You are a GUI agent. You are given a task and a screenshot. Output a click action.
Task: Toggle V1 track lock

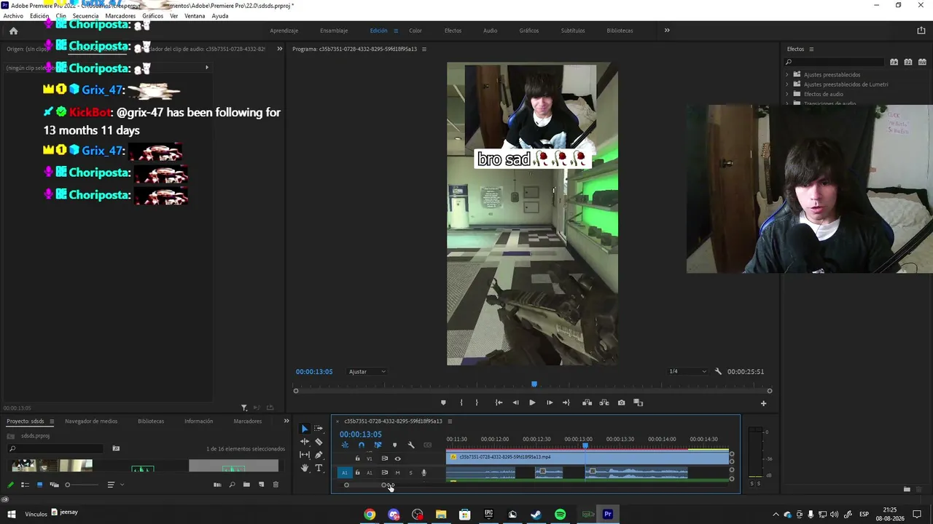(357, 458)
